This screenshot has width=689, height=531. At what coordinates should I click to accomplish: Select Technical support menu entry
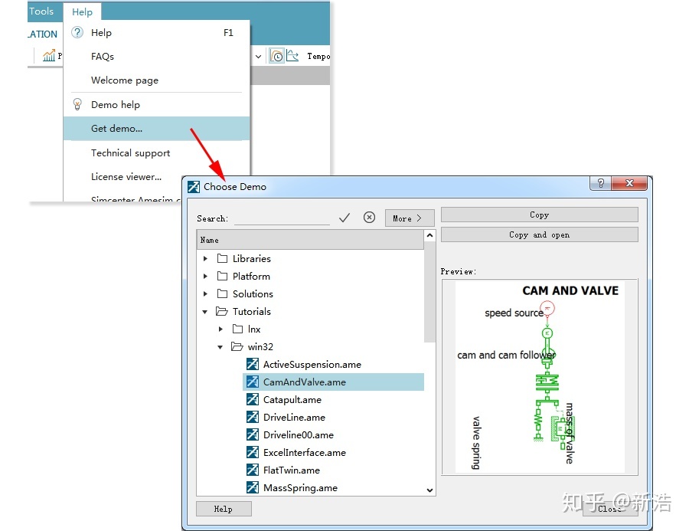tap(156, 152)
